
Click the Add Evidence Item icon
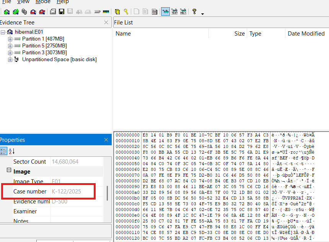point(7,12)
